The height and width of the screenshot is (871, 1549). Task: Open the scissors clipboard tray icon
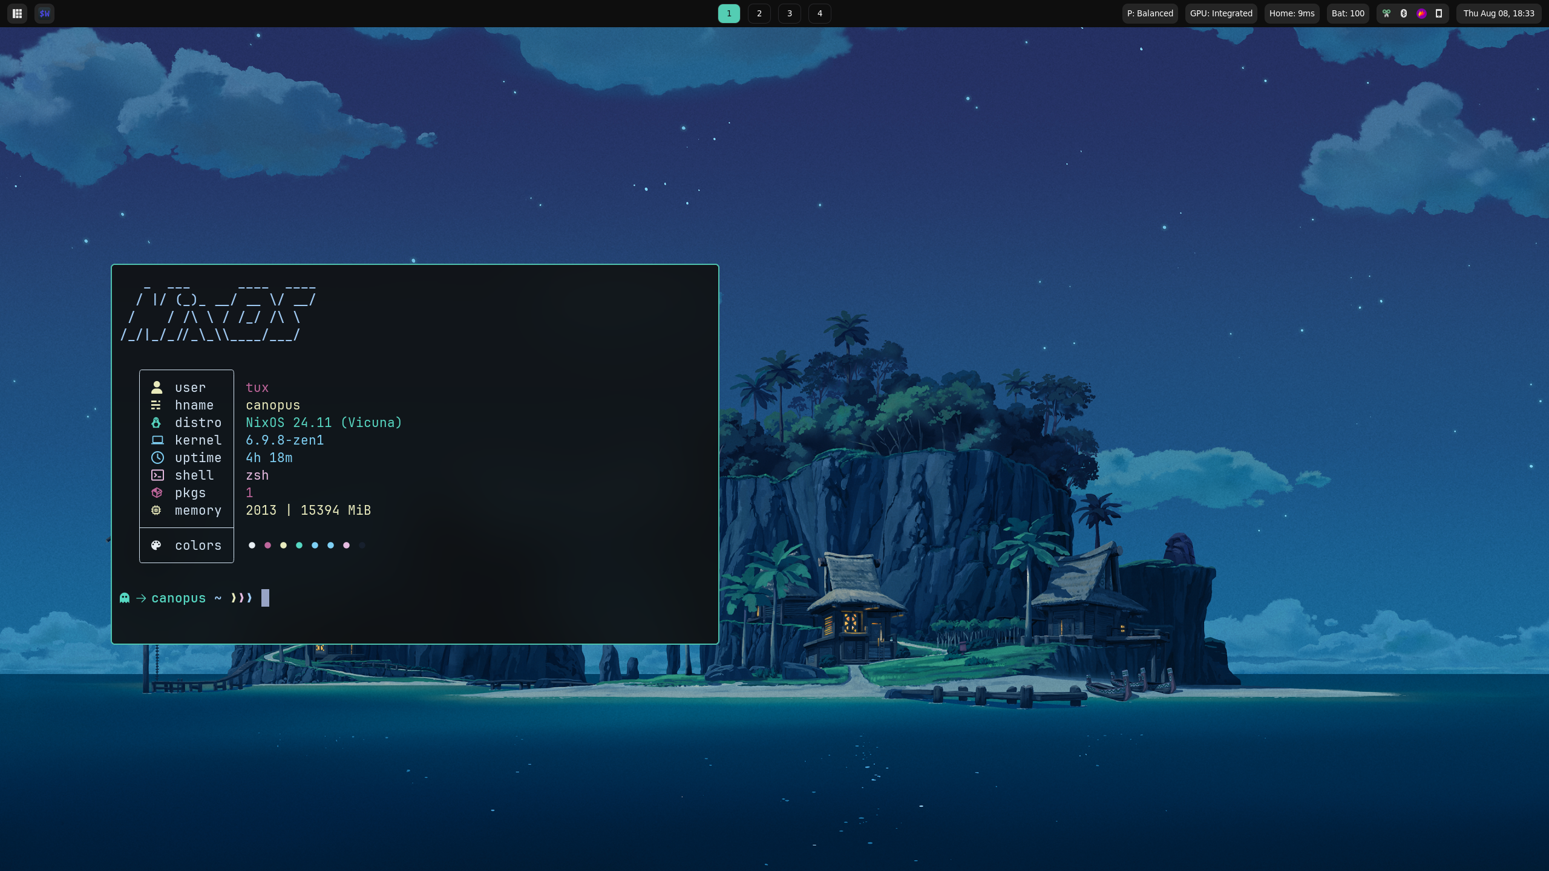point(1386,13)
